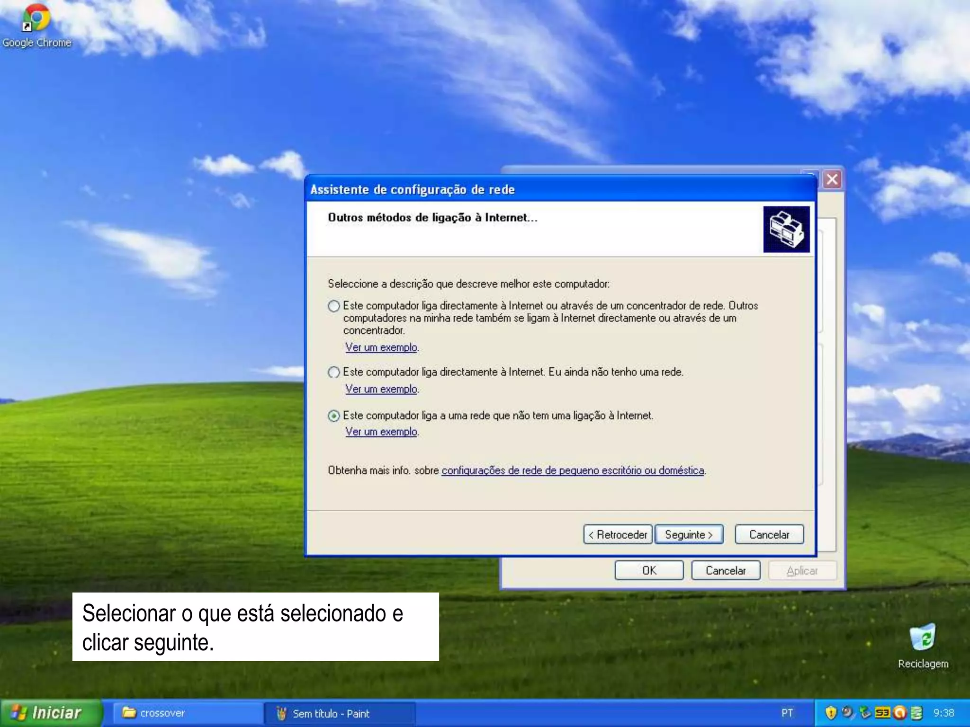Click the Seguinte button
Screen dimensions: 970x727
689,534
